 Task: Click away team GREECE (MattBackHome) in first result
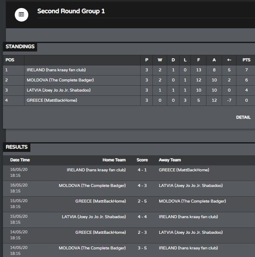click(184, 170)
